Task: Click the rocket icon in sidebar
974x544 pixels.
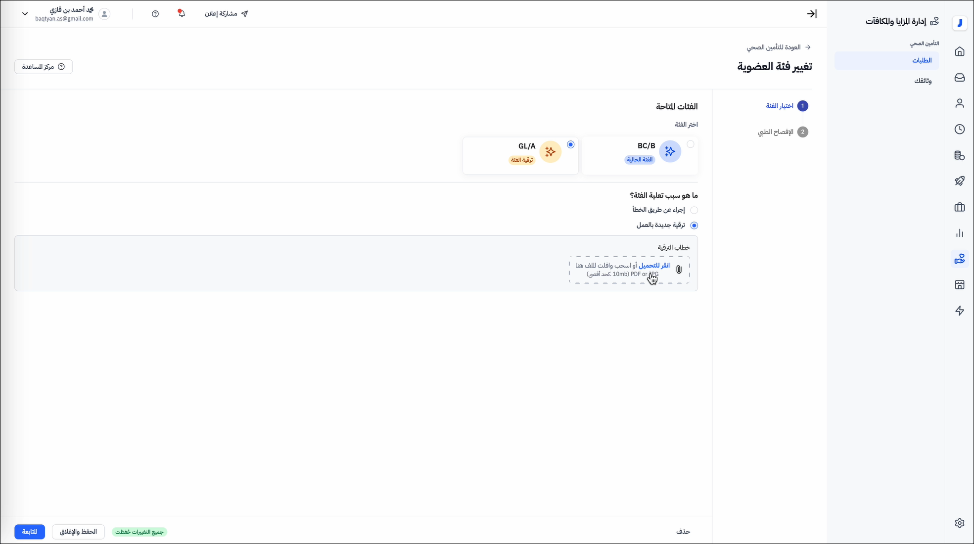Action: [959, 181]
